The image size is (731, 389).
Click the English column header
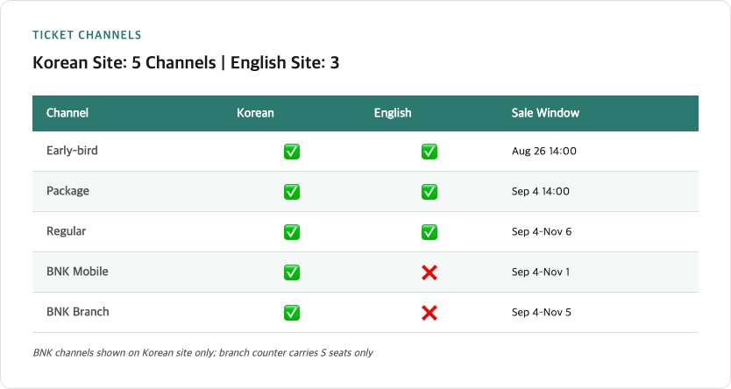point(393,113)
